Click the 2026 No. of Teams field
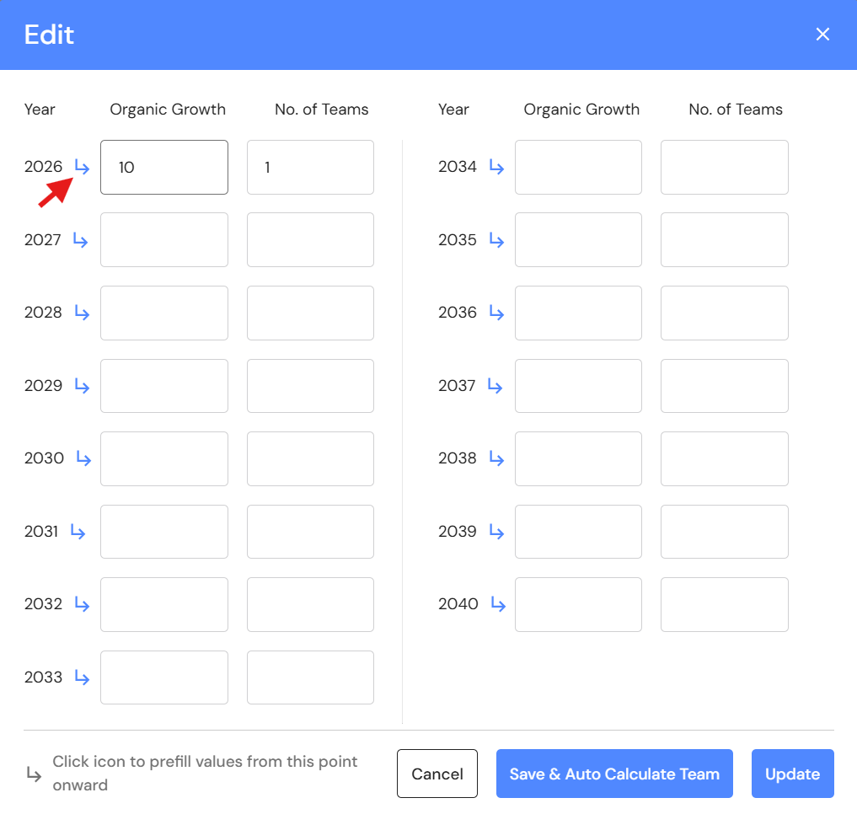 [310, 167]
